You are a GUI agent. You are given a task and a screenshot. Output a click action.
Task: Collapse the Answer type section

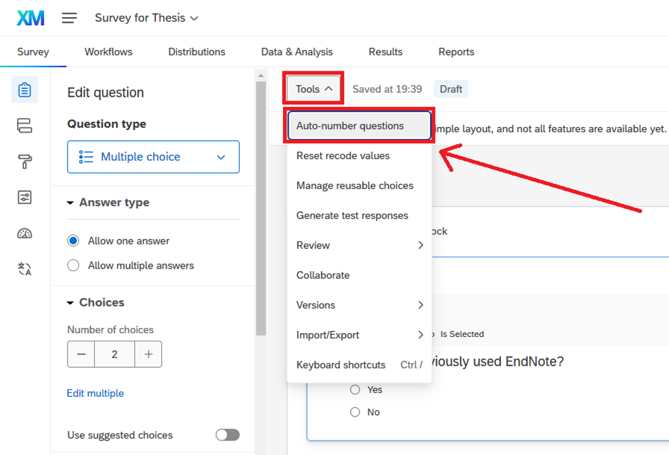point(71,203)
